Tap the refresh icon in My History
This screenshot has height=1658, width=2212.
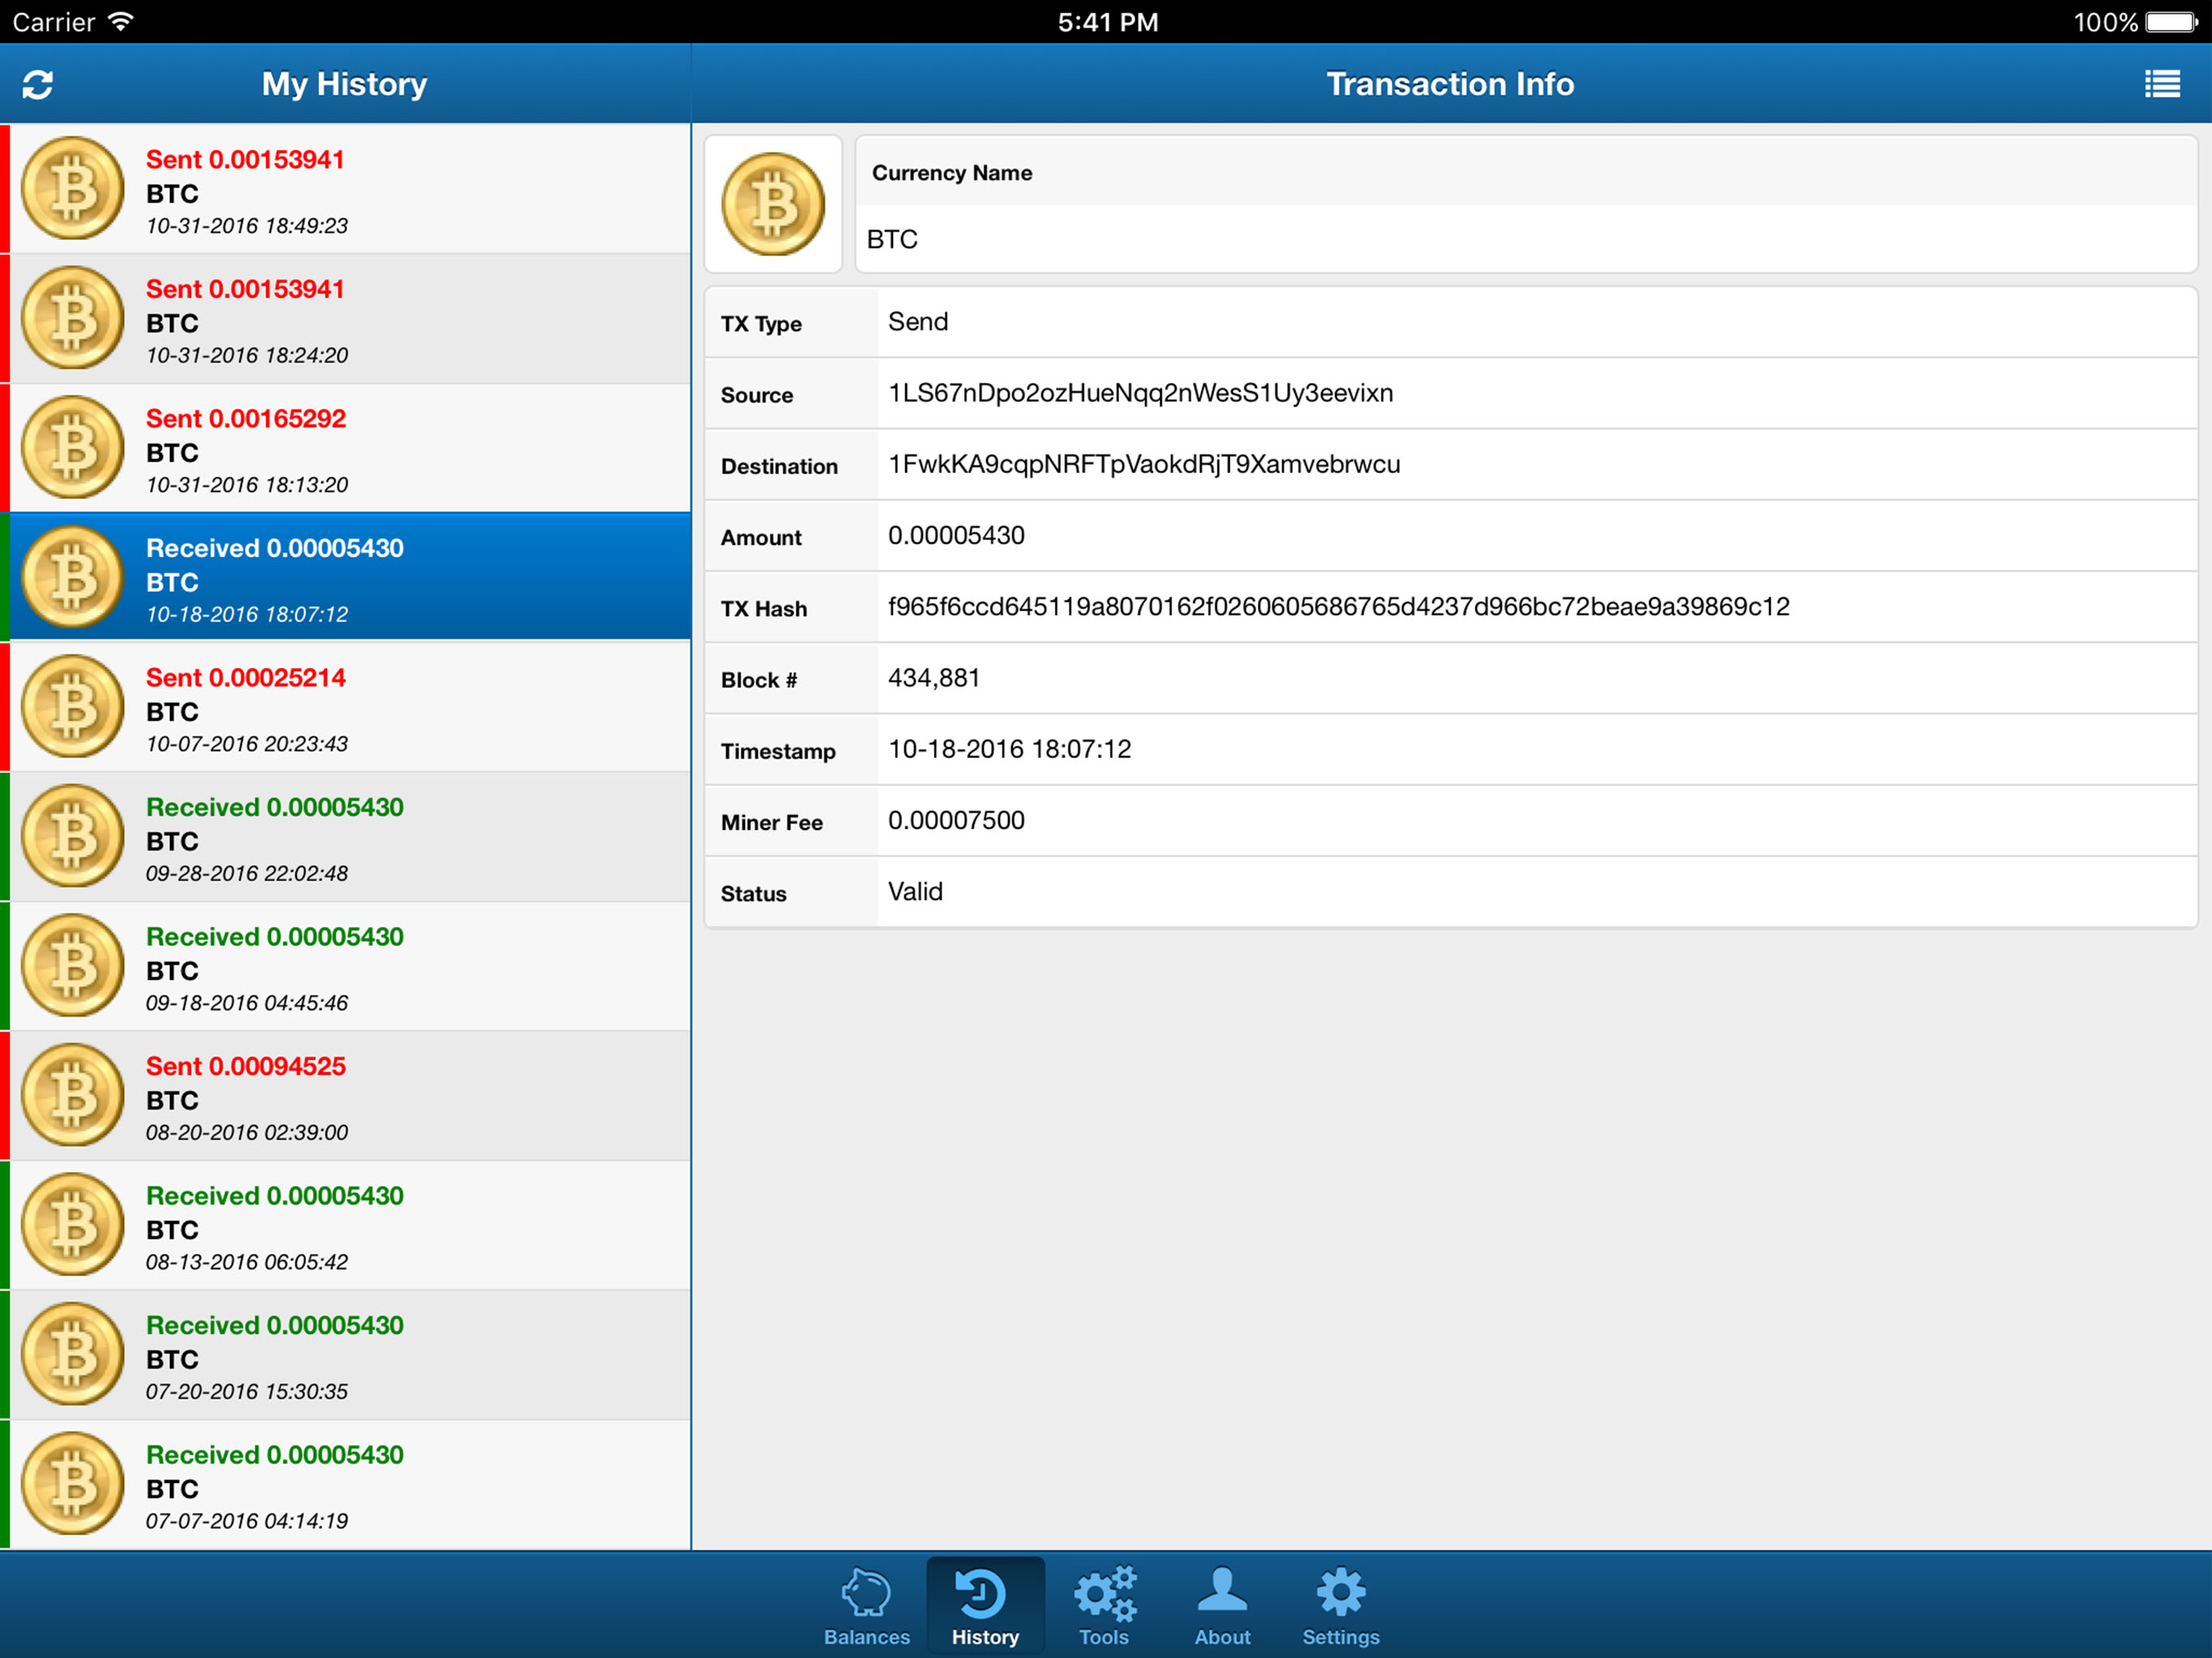(38, 85)
